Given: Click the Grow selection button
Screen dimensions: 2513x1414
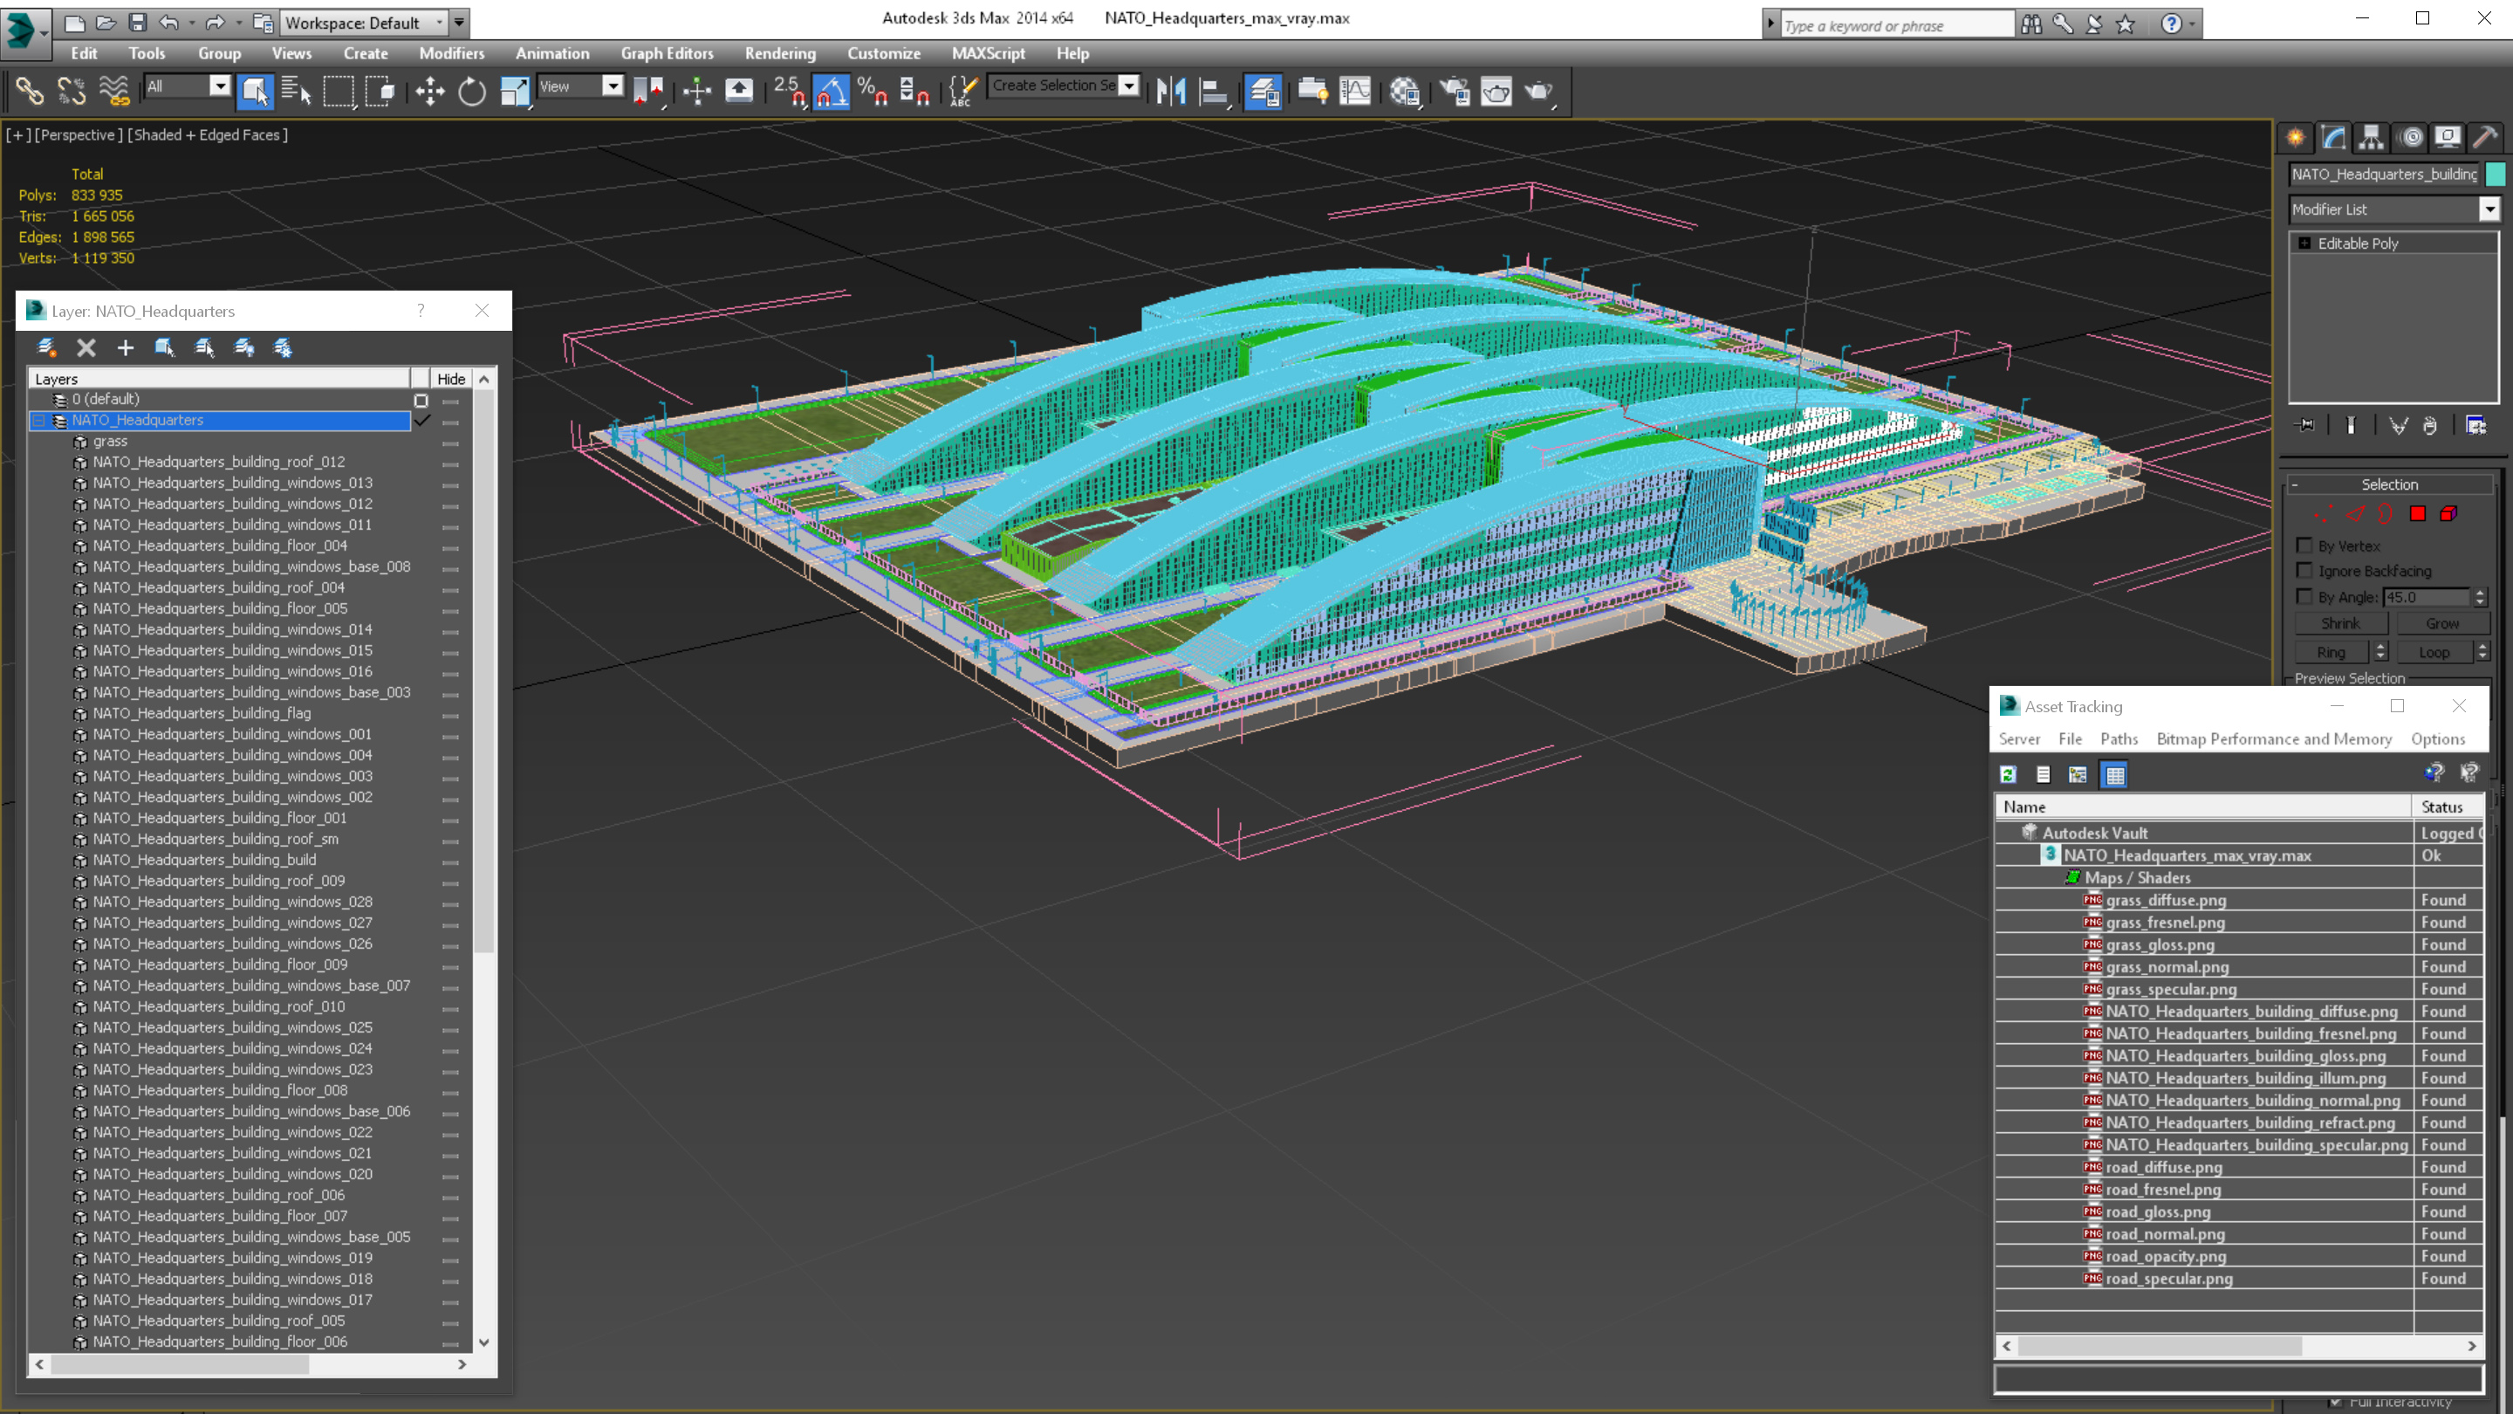Looking at the screenshot, I should pos(2441,623).
